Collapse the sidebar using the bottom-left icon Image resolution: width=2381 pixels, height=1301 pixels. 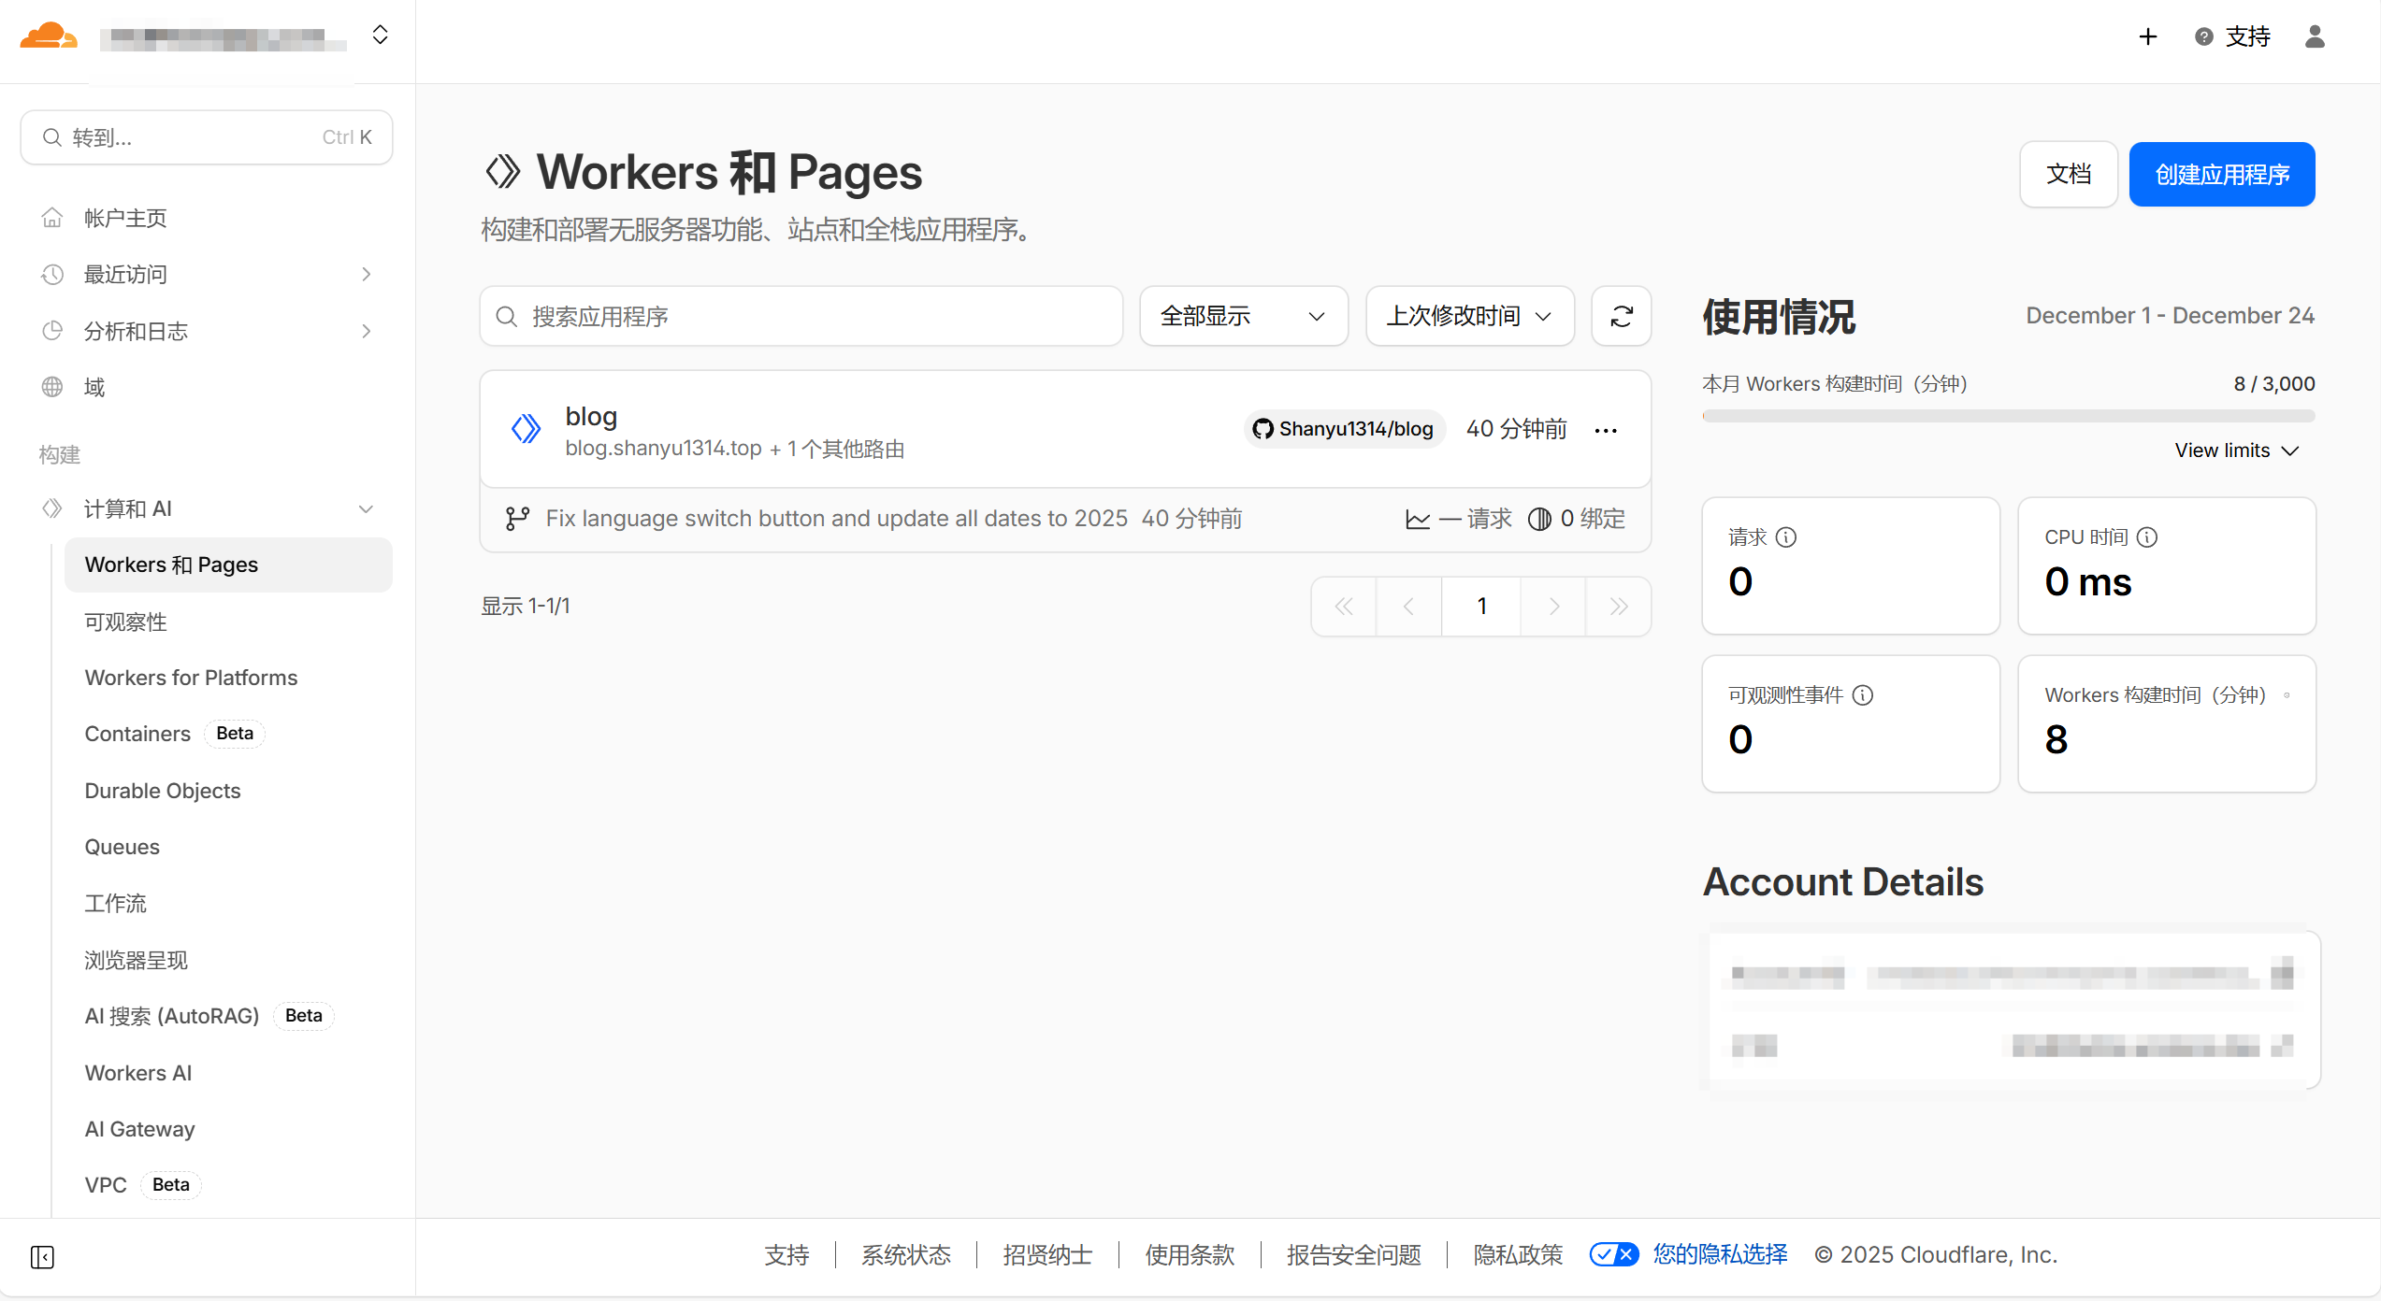[42, 1258]
